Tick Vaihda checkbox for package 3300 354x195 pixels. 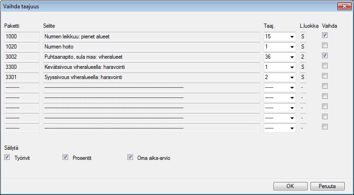[x=325, y=66]
